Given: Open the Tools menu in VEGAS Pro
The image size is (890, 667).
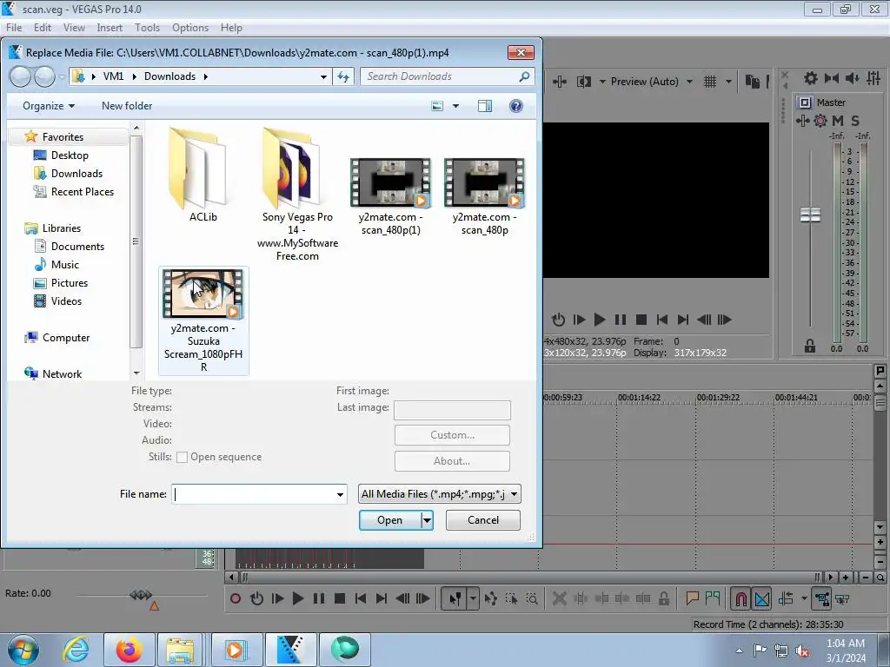Looking at the screenshot, I should 147,28.
